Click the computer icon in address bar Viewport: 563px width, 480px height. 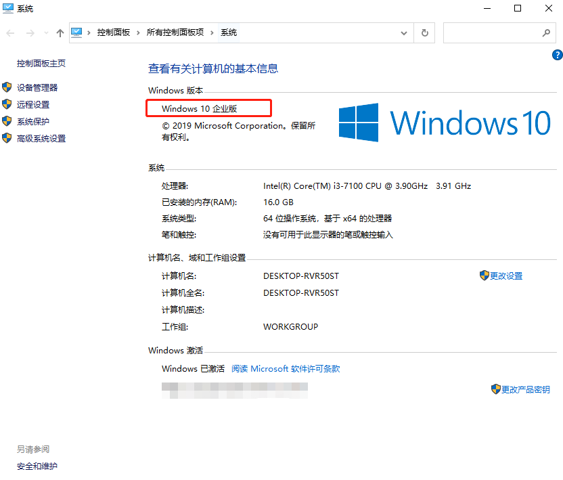pos(76,32)
